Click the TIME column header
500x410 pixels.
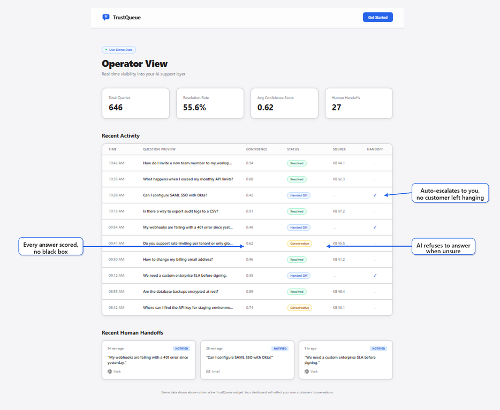[112, 149]
